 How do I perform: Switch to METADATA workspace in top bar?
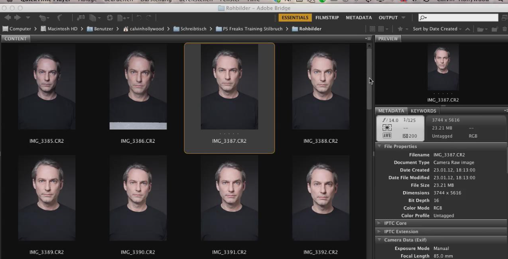pos(358,18)
